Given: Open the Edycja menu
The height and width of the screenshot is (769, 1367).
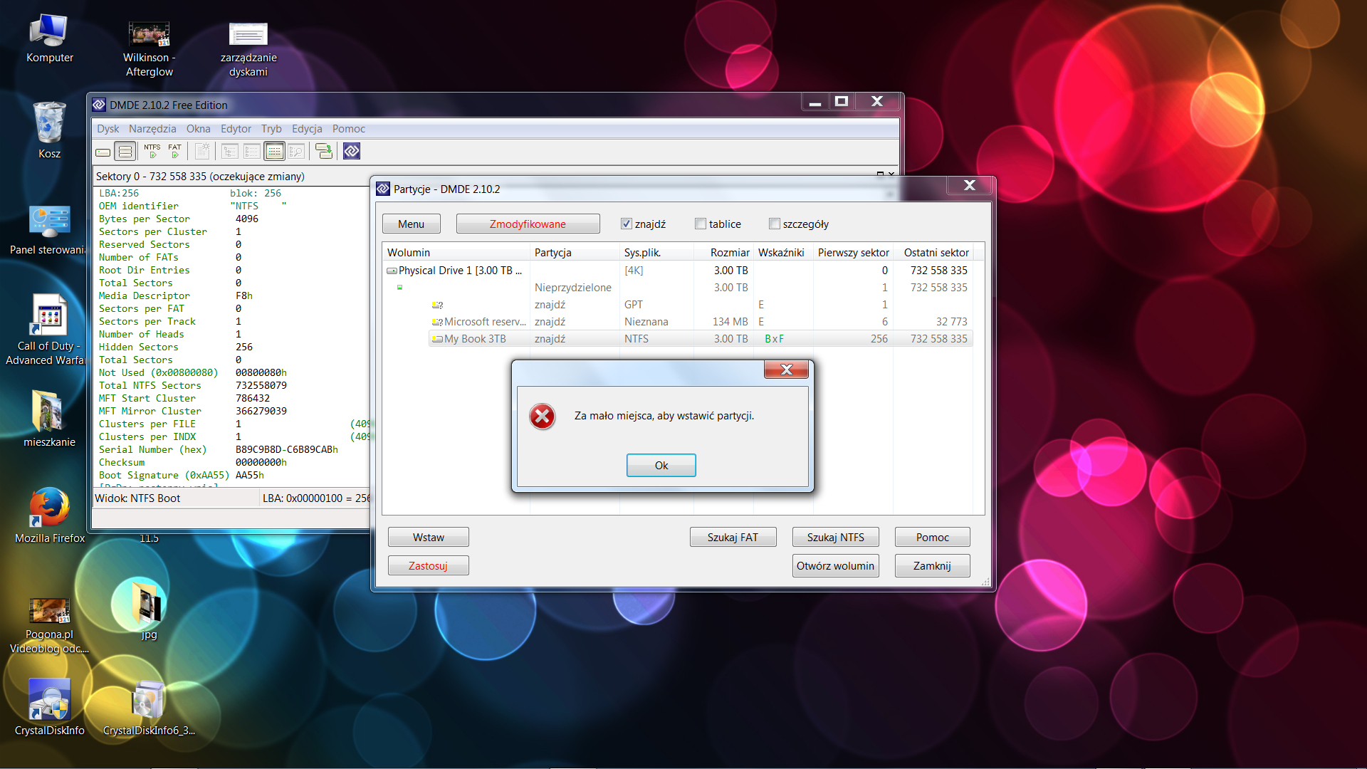Looking at the screenshot, I should point(307,129).
